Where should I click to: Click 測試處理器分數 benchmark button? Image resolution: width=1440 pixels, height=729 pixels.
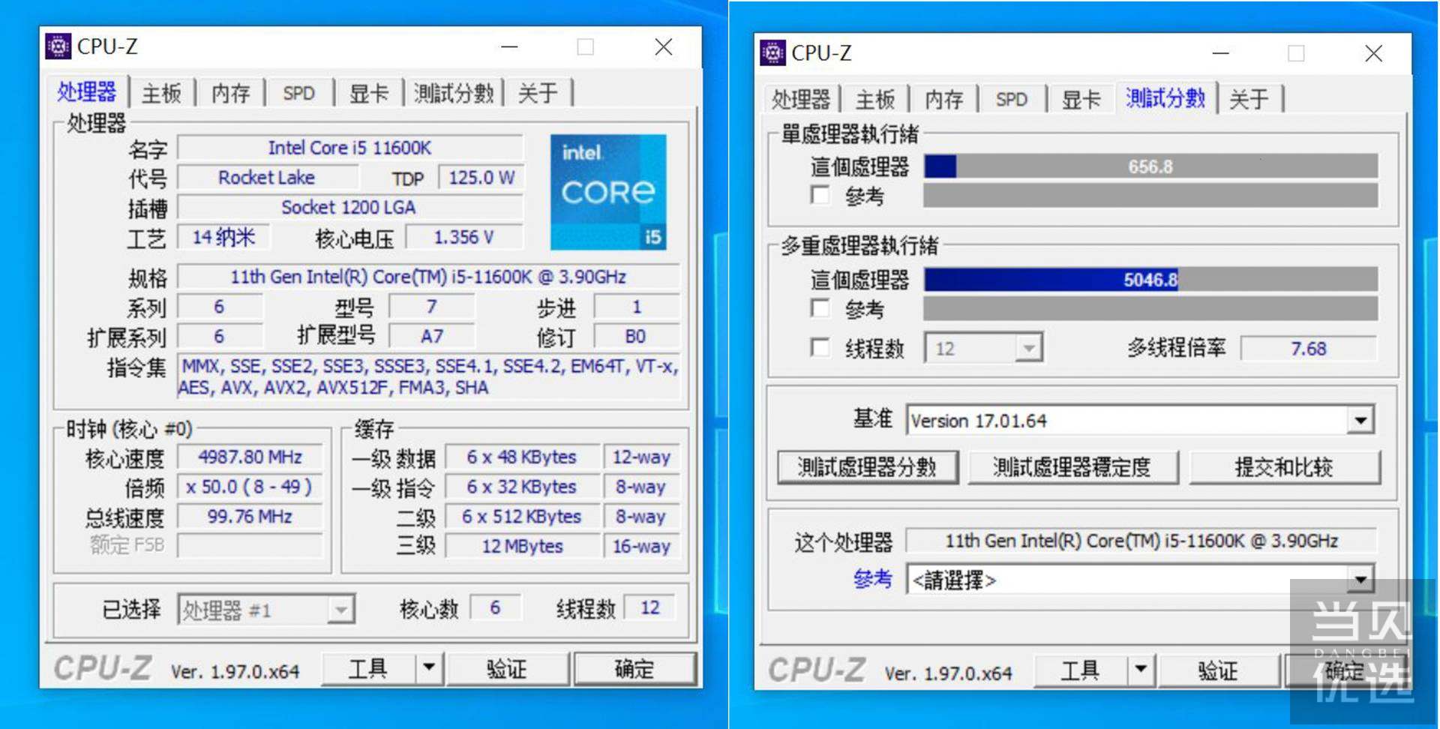coord(868,467)
